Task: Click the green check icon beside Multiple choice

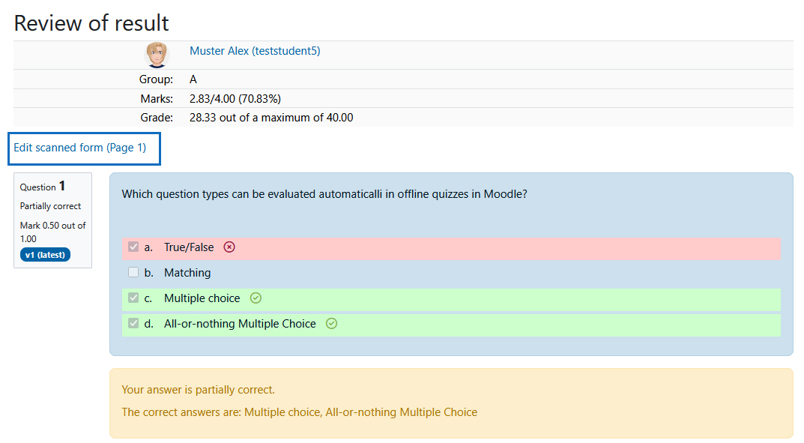Action: [x=256, y=298]
